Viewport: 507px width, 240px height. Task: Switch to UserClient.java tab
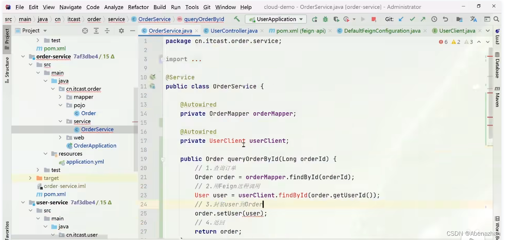click(x=457, y=31)
